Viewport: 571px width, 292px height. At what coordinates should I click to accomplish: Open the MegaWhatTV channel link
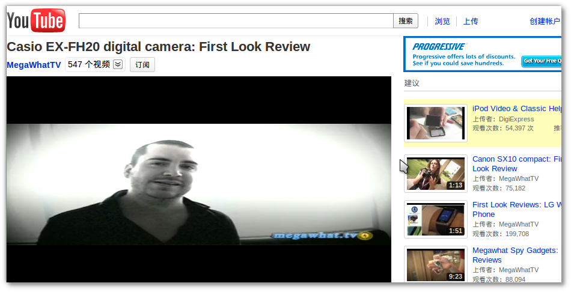click(34, 65)
